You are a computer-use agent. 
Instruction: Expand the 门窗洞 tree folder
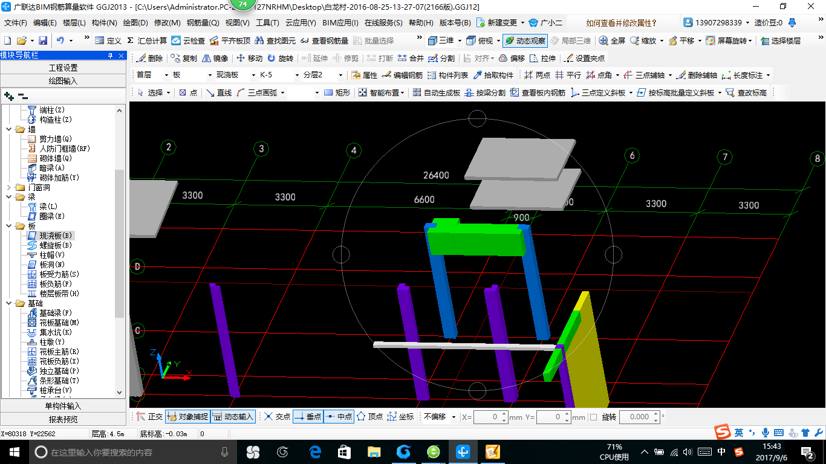click(9, 187)
